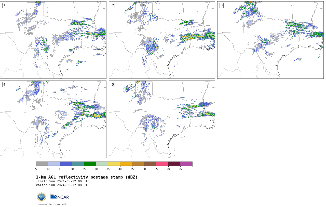Click the tan-brown 45-50 dBZ swatch

[138, 164]
